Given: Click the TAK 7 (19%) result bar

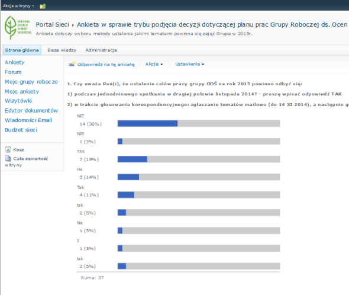Looking at the screenshot, I should (199, 159).
